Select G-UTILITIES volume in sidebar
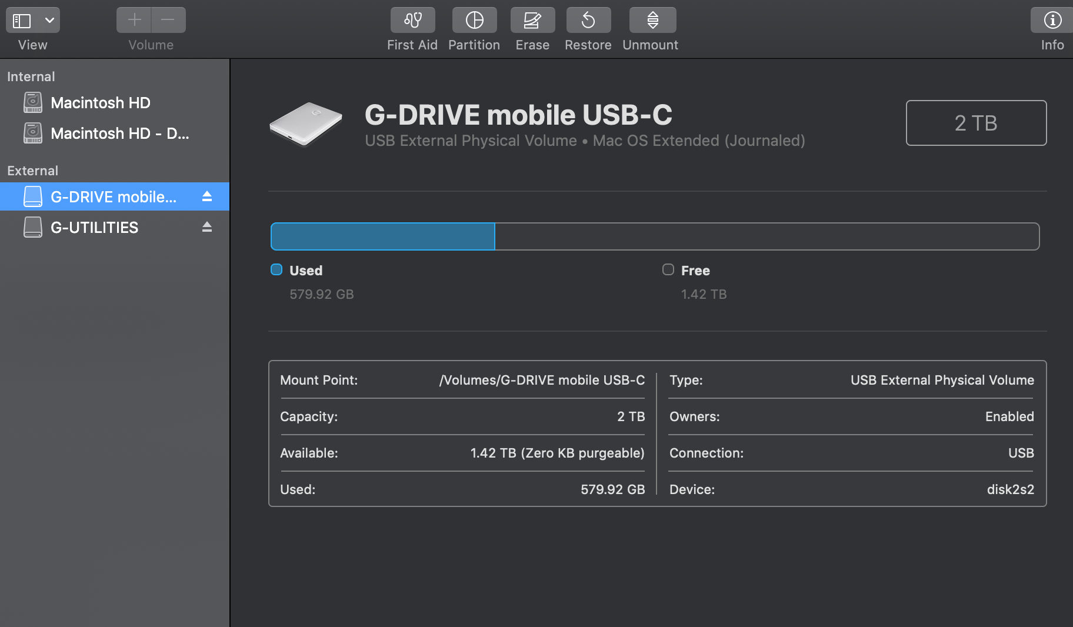Viewport: 1073px width, 627px height. pyautogui.click(x=115, y=228)
